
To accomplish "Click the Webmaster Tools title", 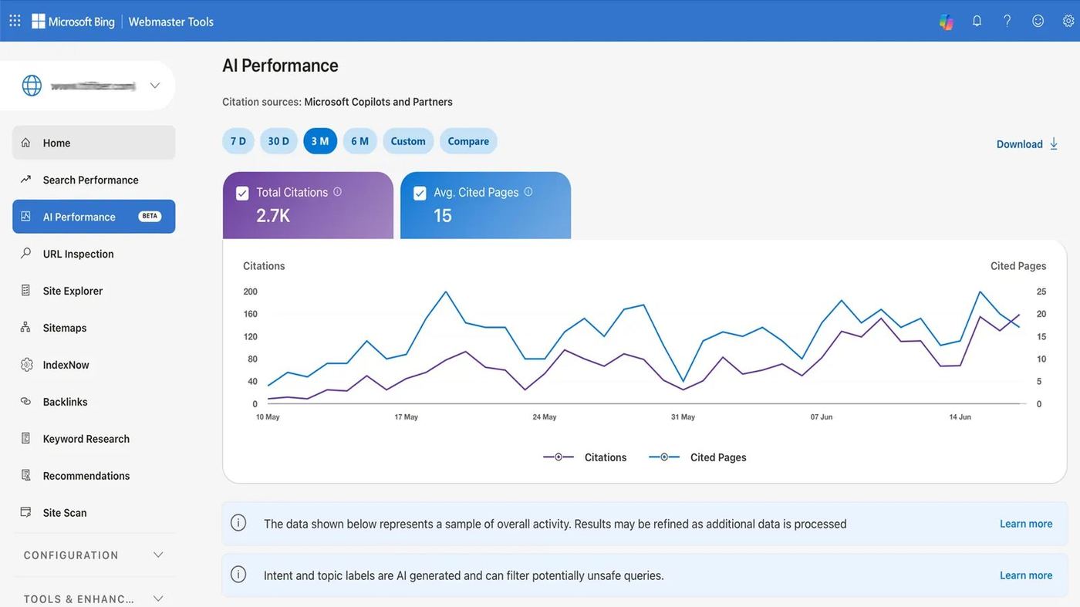I will pos(171,22).
